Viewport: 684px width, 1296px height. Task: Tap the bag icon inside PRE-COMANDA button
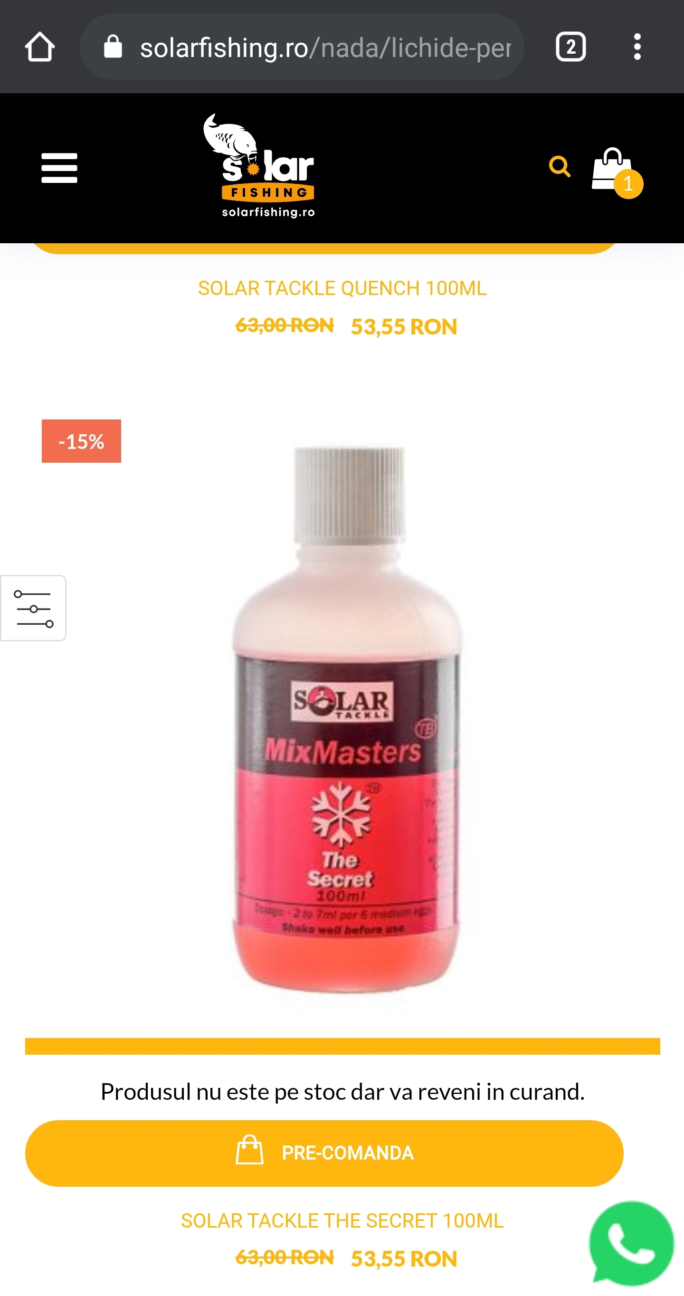(249, 1150)
